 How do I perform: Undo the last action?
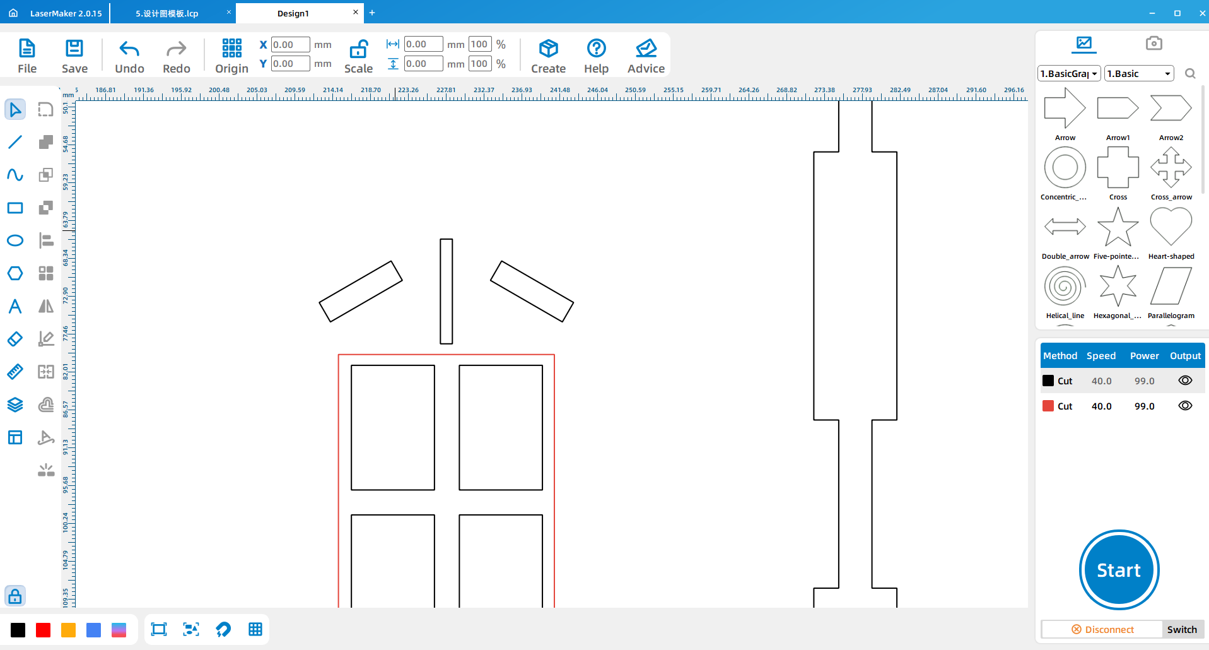point(129,56)
